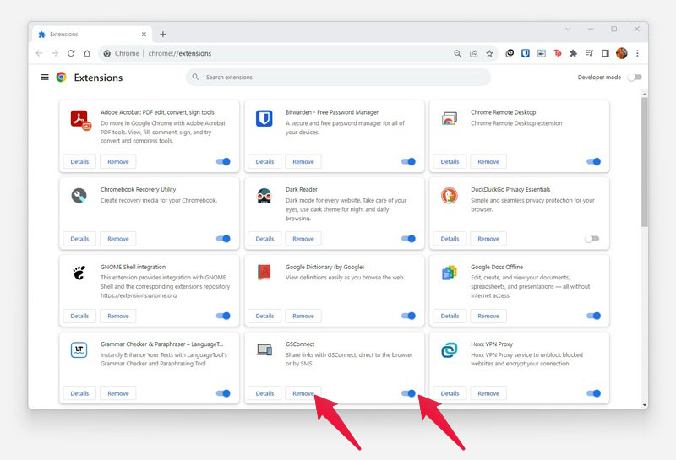Click the LanguageTool Grammar Checker icon
This screenshot has width=676, height=460.
pyautogui.click(x=79, y=349)
